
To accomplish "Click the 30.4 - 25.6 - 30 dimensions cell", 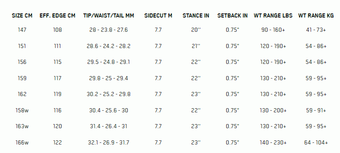I will (108, 110).
